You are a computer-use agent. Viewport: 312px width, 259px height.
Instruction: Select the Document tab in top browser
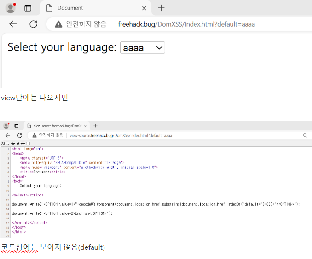[x=96, y=8]
